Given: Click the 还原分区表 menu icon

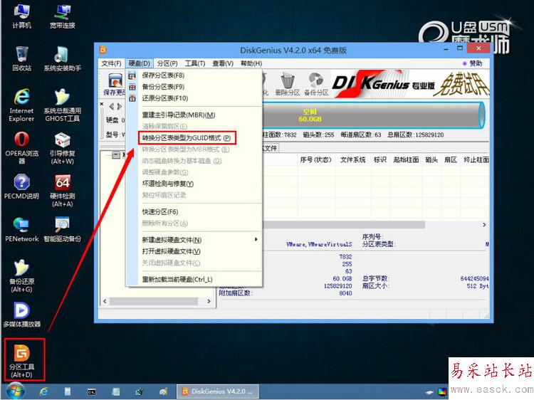Looking at the screenshot, I should [132, 98].
